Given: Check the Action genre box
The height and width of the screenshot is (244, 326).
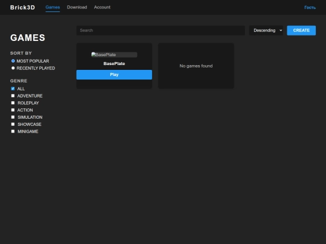Looking at the screenshot, I should tap(13, 110).
